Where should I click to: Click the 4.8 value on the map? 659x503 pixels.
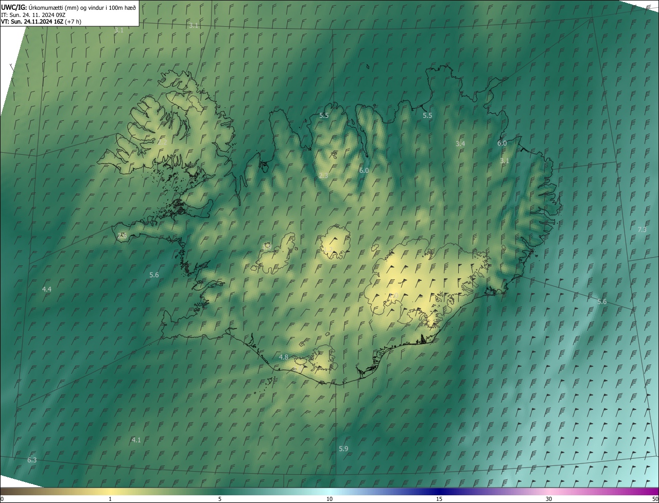click(284, 357)
